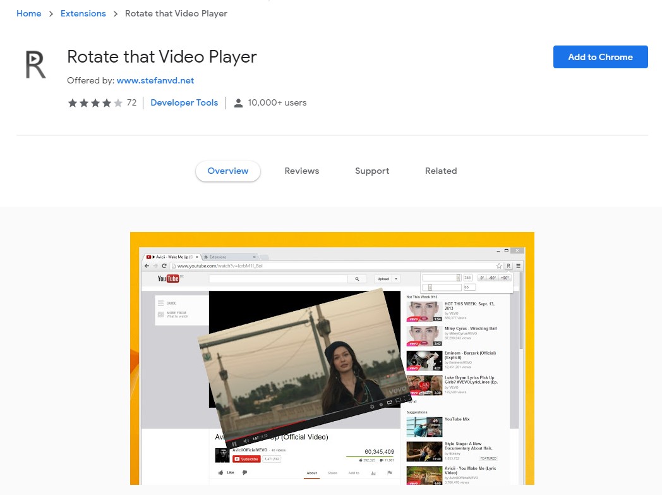The height and width of the screenshot is (495, 662).
Task: Open the extension preview screenshot
Action: point(332,358)
